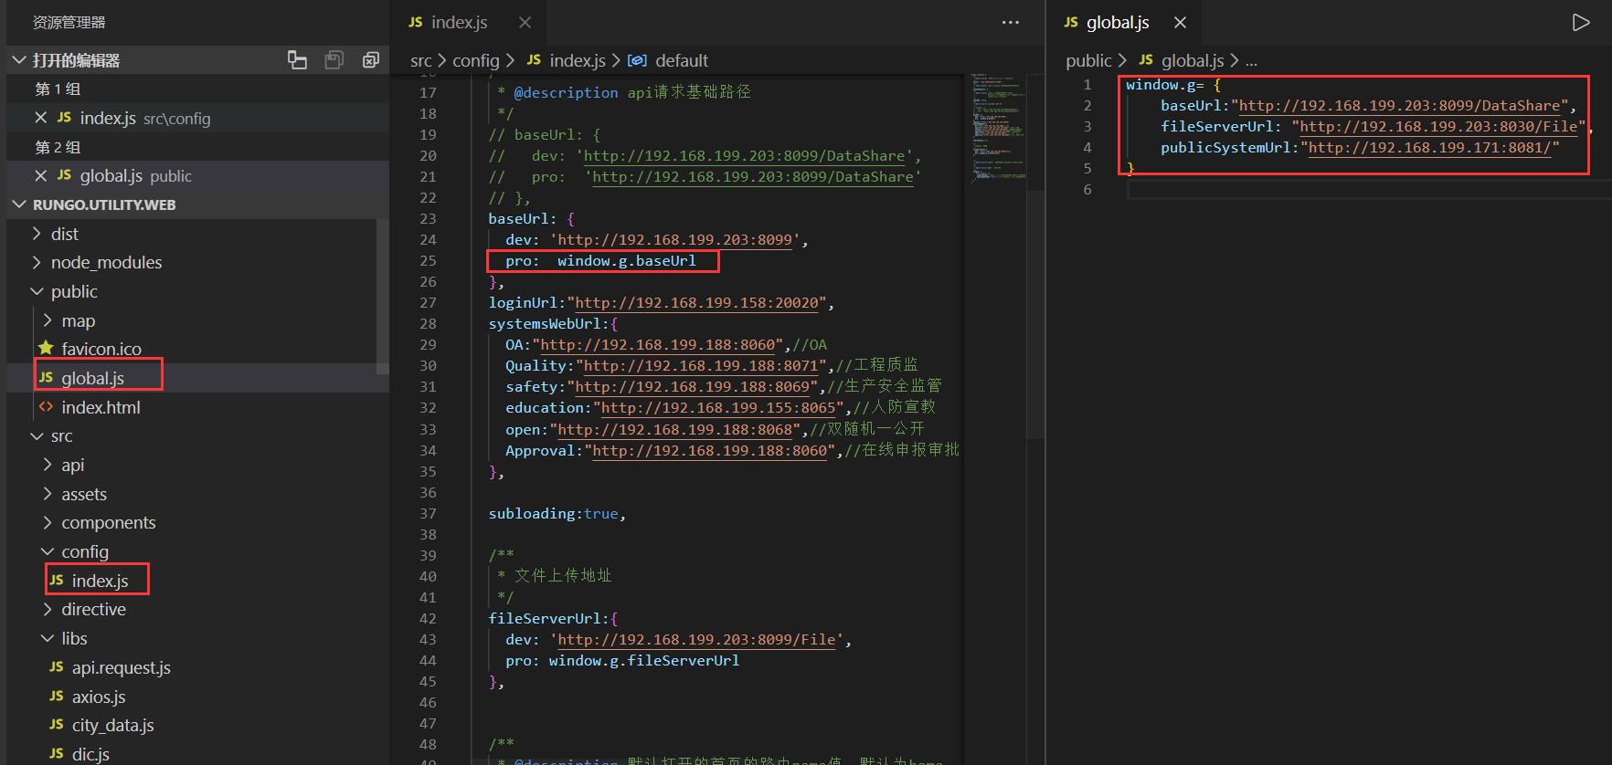The image size is (1612, 765).
Task: Close the global.js editor tab
Action: pos(1180,23)
